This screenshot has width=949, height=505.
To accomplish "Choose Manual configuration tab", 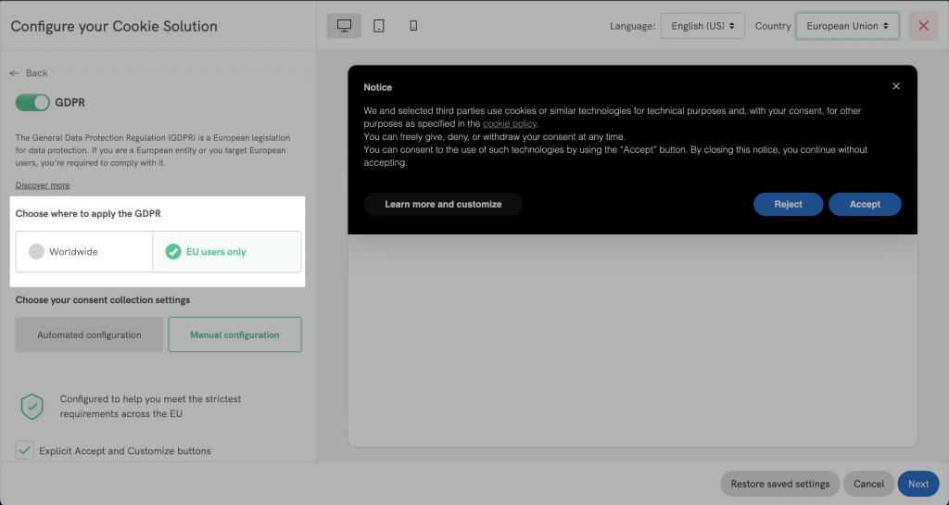I will pos(234,335).
